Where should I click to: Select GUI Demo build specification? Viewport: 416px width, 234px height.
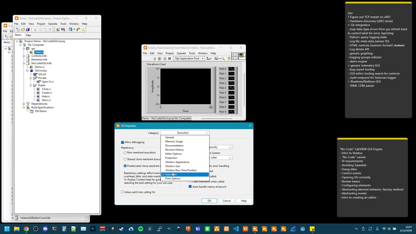(x=41, y=111)
